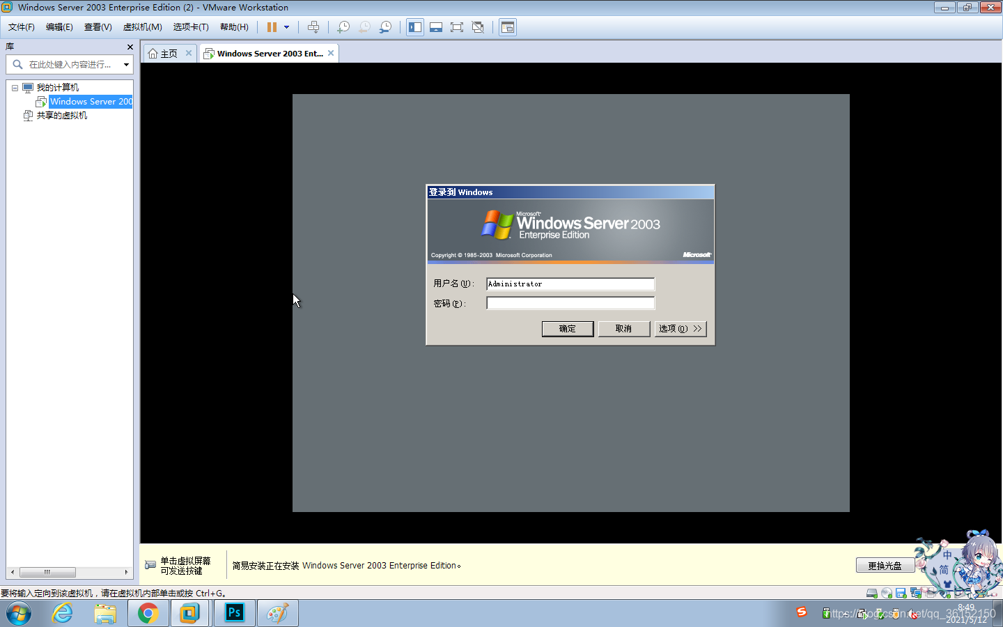Open Internet Explorer from the taskbar
The width and height of the screenshot is (1003, 627).
pos(63,614)
